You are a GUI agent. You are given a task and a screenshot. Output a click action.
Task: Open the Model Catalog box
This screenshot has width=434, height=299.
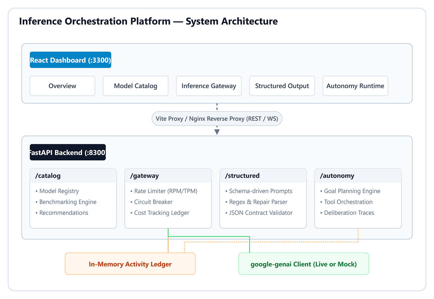pos(136,86)
